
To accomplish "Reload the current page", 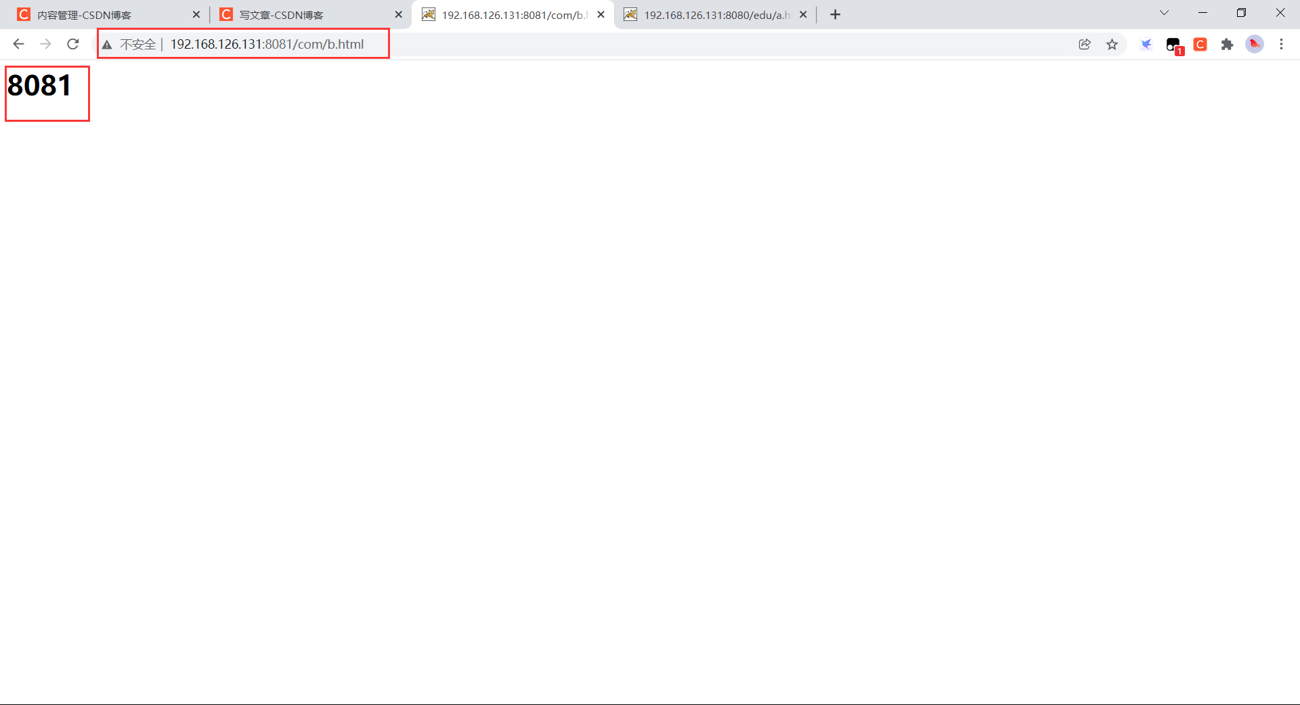I will [73, 44].
